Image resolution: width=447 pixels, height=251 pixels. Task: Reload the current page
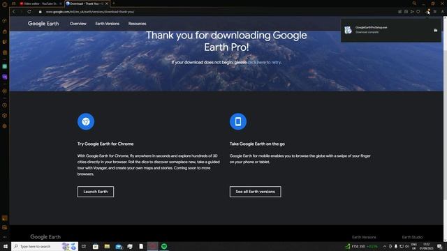point(29,12)
